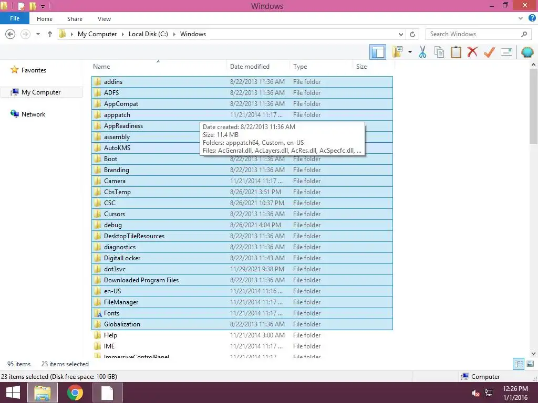Open the address bar history dropdown
Viewport: 538px width, 403px height.
(x=401, y=34)
